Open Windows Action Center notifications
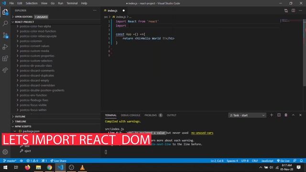This screenshot has height=172, width=306. pos(298,167)
